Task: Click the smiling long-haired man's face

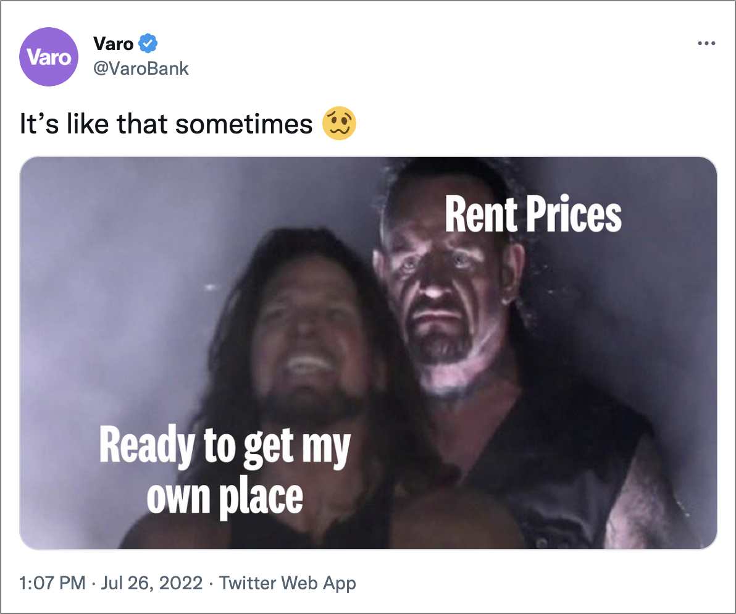Action: 310,343
